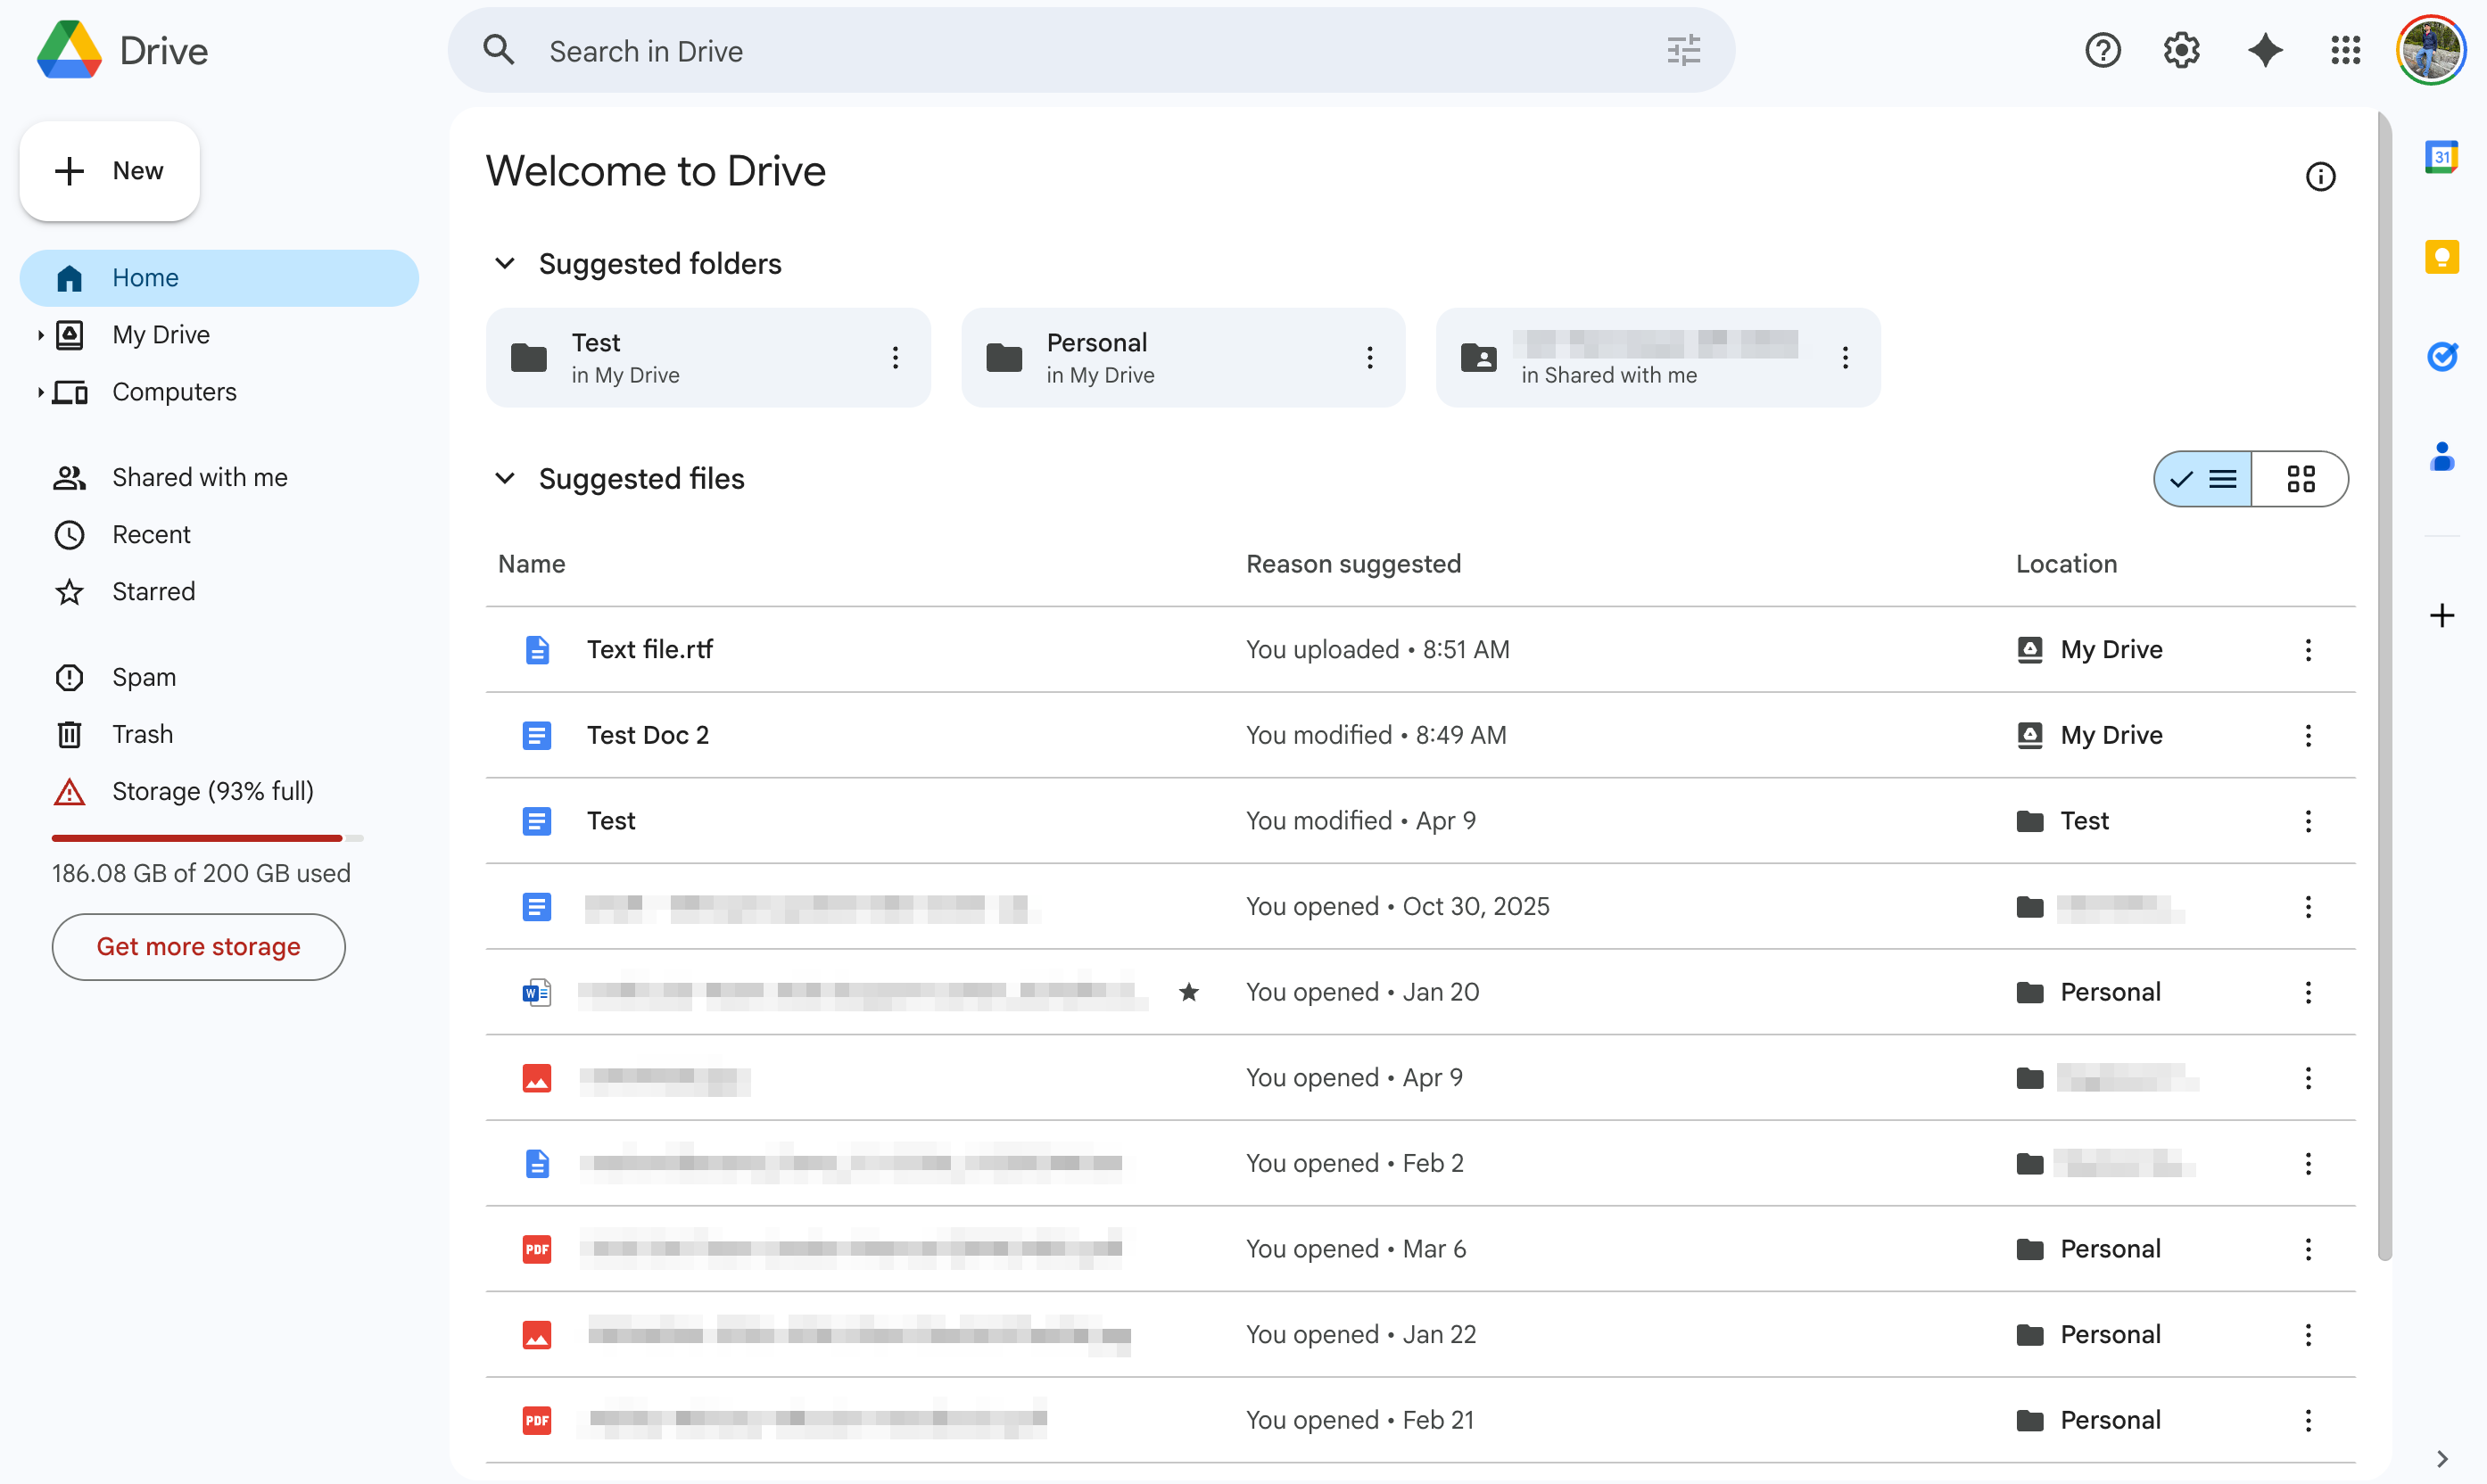Open Contacts from the side panel
The width and height of the screenshot is (2487, 1484).
(2443, 457)
